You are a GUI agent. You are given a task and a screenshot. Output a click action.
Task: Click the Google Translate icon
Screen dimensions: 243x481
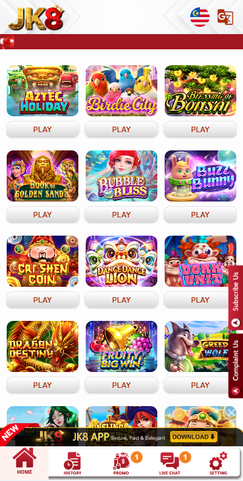click(x=225, y=17)
